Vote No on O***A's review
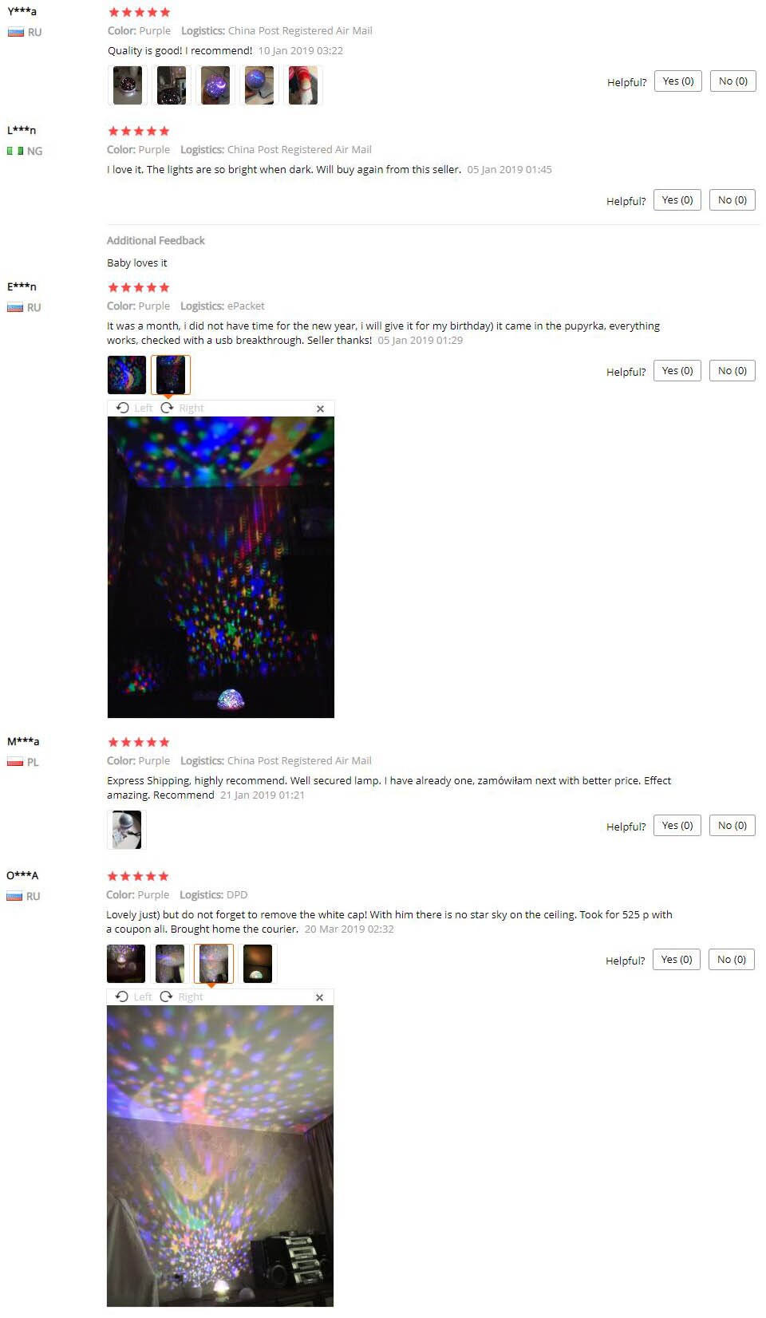 (x=732, y=960)
